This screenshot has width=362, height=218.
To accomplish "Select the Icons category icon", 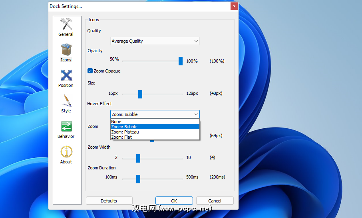I will 66,50.
